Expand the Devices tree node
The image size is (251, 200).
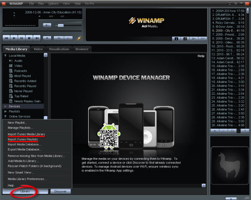coord(5,106)
